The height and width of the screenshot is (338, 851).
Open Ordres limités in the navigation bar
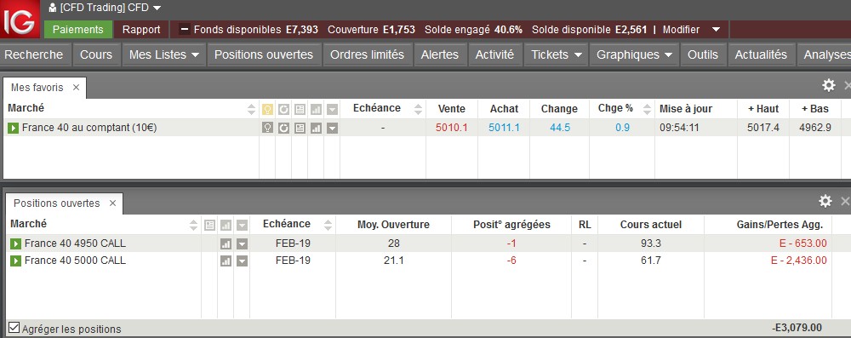[x=368, y=54]
